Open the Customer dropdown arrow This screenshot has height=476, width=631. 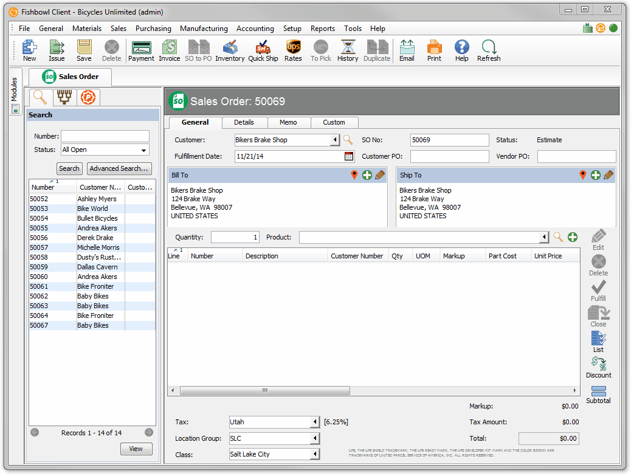pyautogui.click(x=335, y=140)
